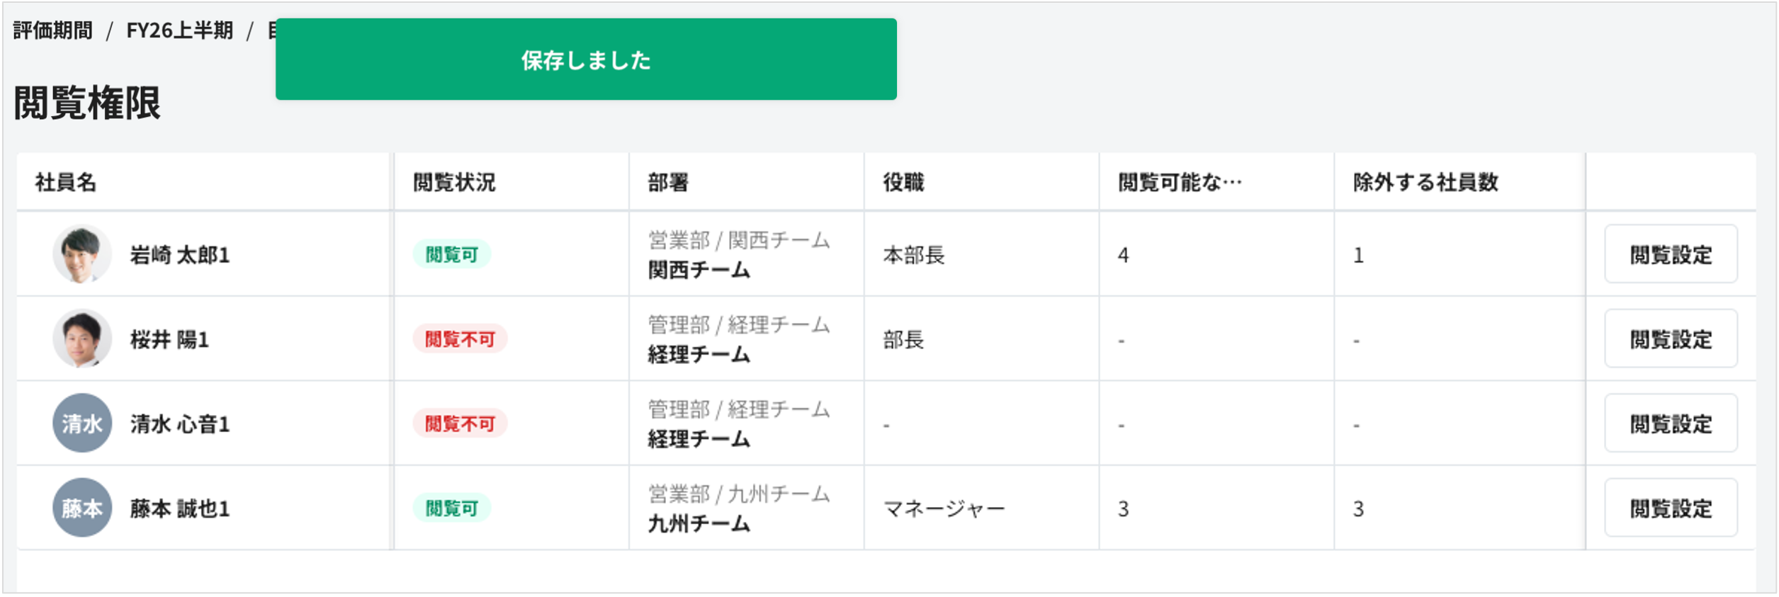
Task: Open 閲覧設定 for 岩崎 太郎1
Action: [x=1670, y=254]
